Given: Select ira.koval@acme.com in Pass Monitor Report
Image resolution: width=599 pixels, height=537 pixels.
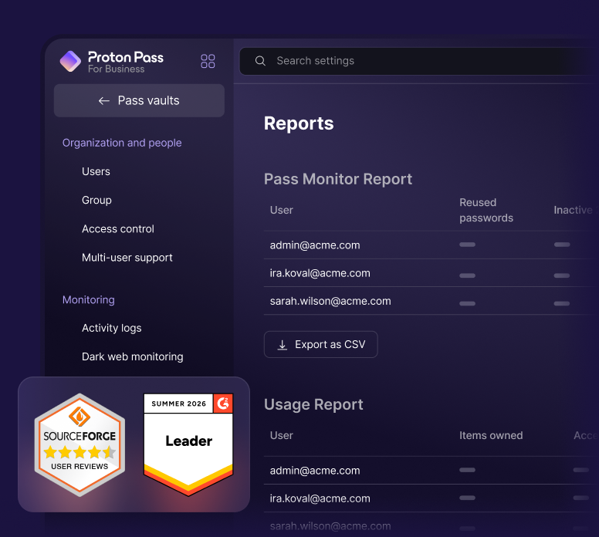Looking at the screenshot, I should 320,273.
